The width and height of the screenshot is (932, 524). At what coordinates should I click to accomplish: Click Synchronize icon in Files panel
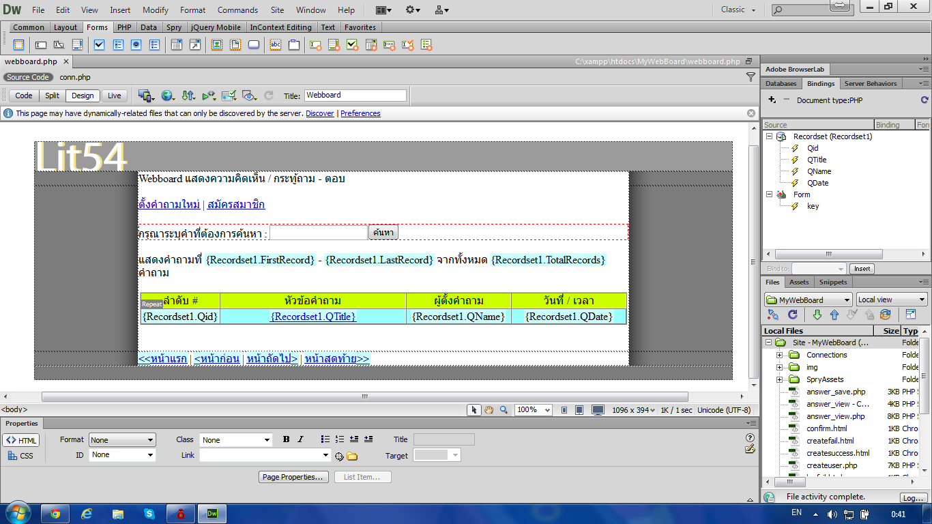click(886, 315)
